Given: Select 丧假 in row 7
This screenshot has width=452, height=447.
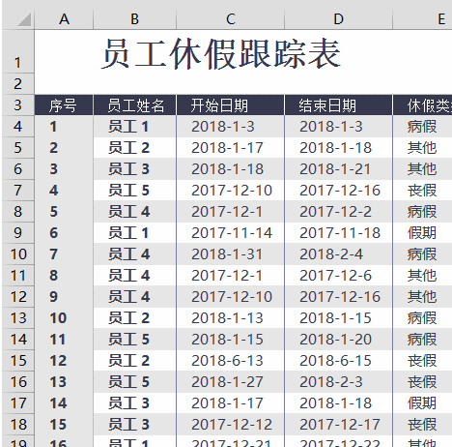Looking at the screenshot, I should coord(422,191).
